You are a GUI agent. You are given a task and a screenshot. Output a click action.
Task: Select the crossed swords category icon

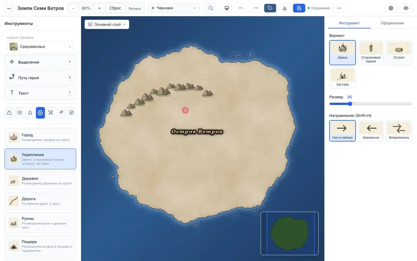pyautogui.click(x=51, y=112)
